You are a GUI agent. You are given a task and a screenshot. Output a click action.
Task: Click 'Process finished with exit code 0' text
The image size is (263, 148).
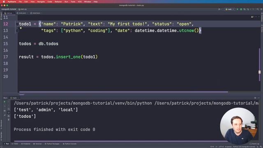pyautogui.click(x=54, y=129)
